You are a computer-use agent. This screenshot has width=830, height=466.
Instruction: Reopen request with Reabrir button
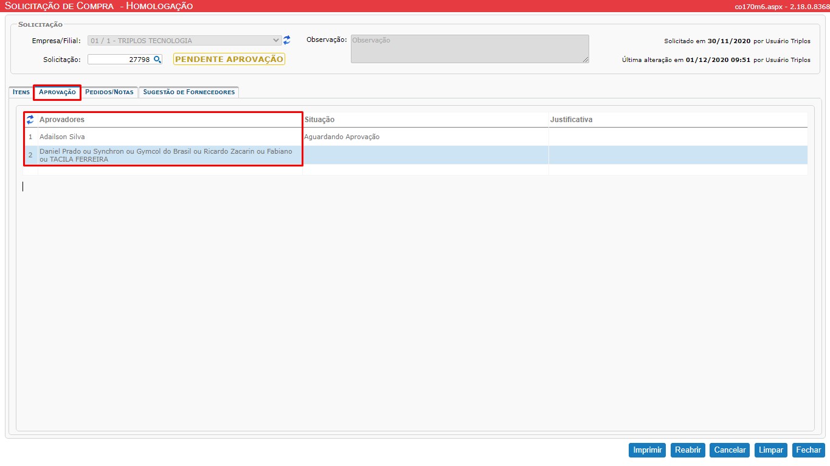click(x=688, y=450)
